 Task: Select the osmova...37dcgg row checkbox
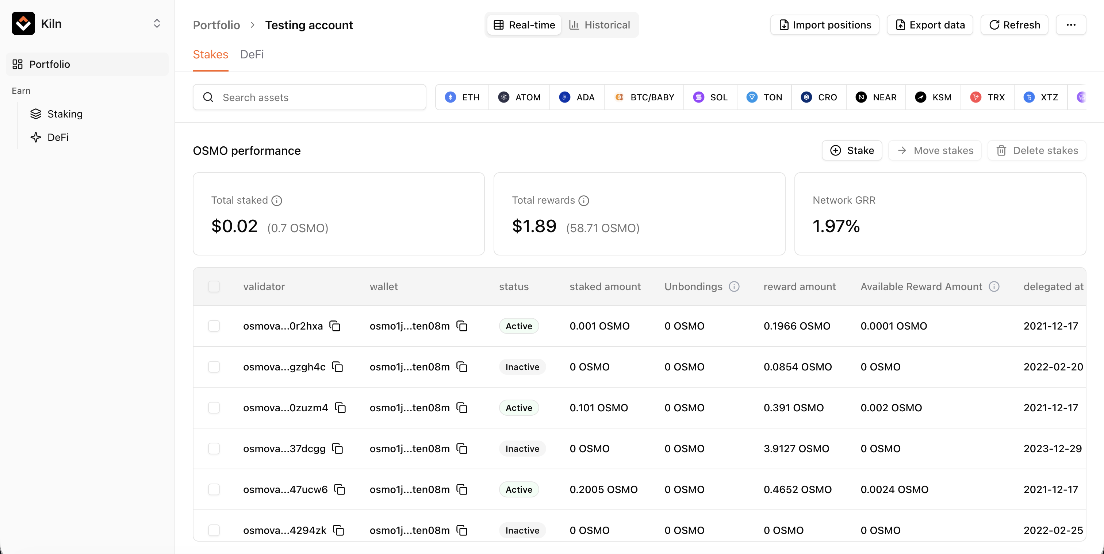tap(214, 449)
